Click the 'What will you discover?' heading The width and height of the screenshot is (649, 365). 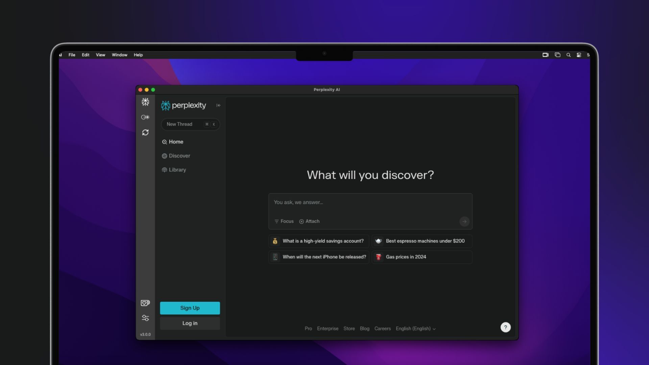pyautogui.click(x=370, y=175)
